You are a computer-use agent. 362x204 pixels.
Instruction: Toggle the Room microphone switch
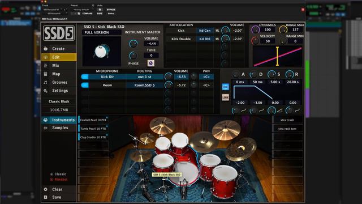[85, 85]
